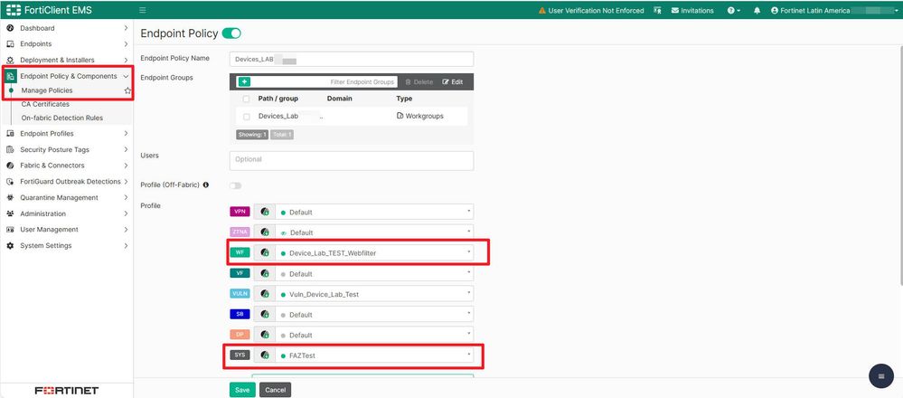Open the ZTNA profile dropdown
This screenshot has height=398, width=903.
click(374, 232)
